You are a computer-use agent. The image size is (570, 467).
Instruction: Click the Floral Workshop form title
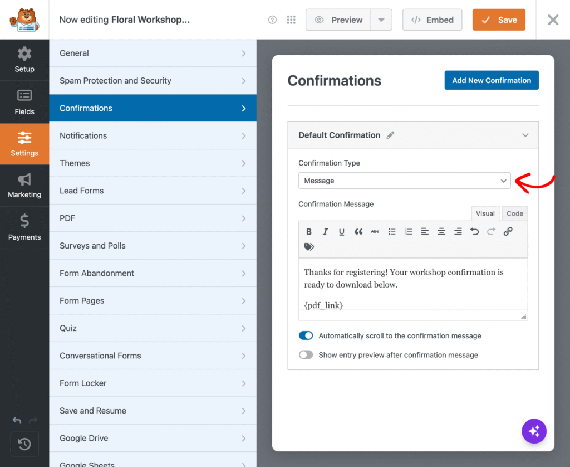click(x=150, y=20)
